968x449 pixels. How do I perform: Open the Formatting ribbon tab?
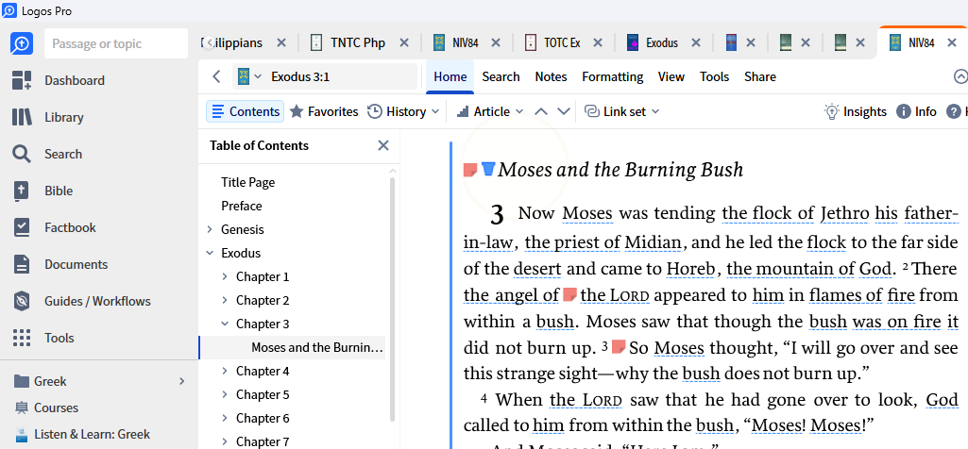(612, 76)
